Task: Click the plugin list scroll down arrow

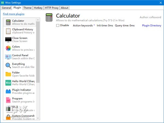Action: (38, 118)
